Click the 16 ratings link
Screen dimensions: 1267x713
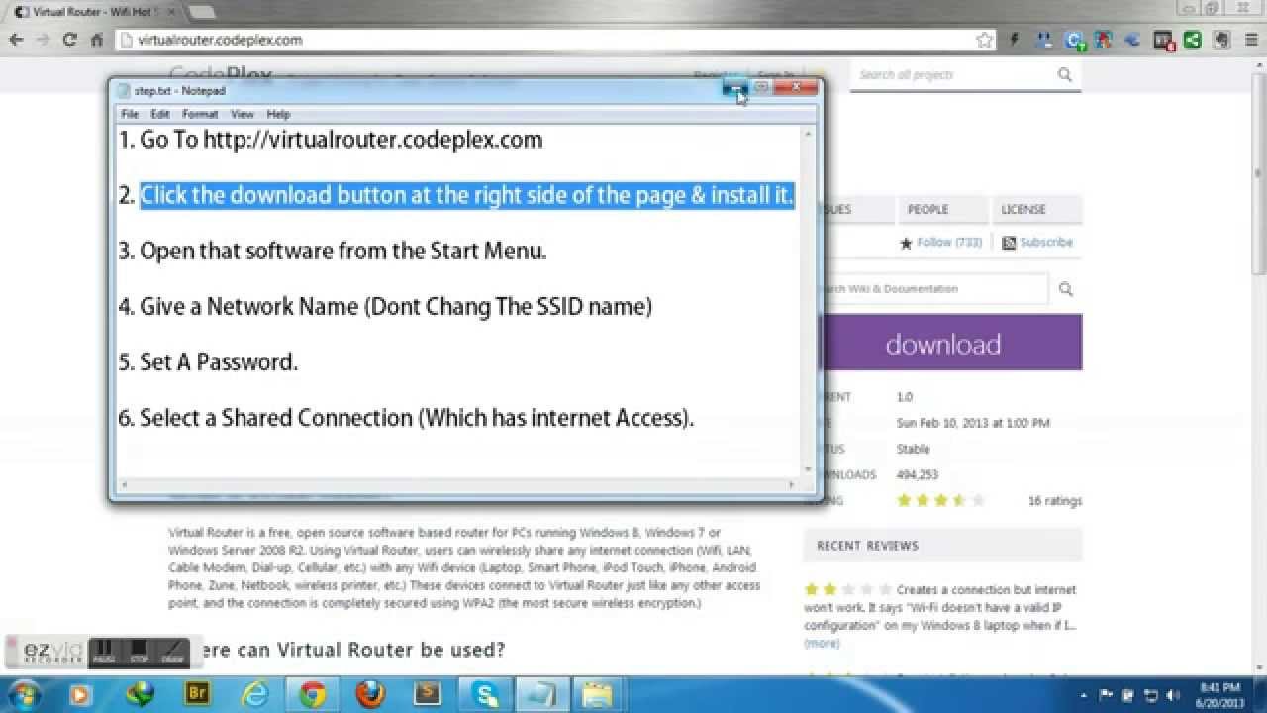pos(1055,500)
